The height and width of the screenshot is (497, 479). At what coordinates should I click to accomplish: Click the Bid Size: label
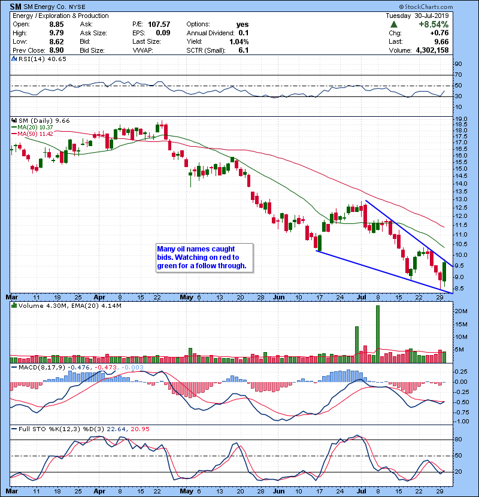[92, 50]
